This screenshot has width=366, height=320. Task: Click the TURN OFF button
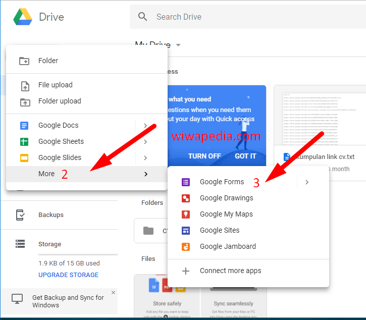pyautogui.click(x=204, y=156)
